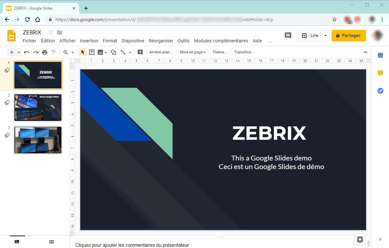
Task: Open the Édition menu
Action: [x=48, y=41]
